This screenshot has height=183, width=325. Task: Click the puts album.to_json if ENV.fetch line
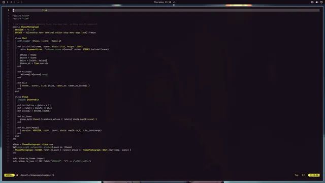(x=52, y=161)
